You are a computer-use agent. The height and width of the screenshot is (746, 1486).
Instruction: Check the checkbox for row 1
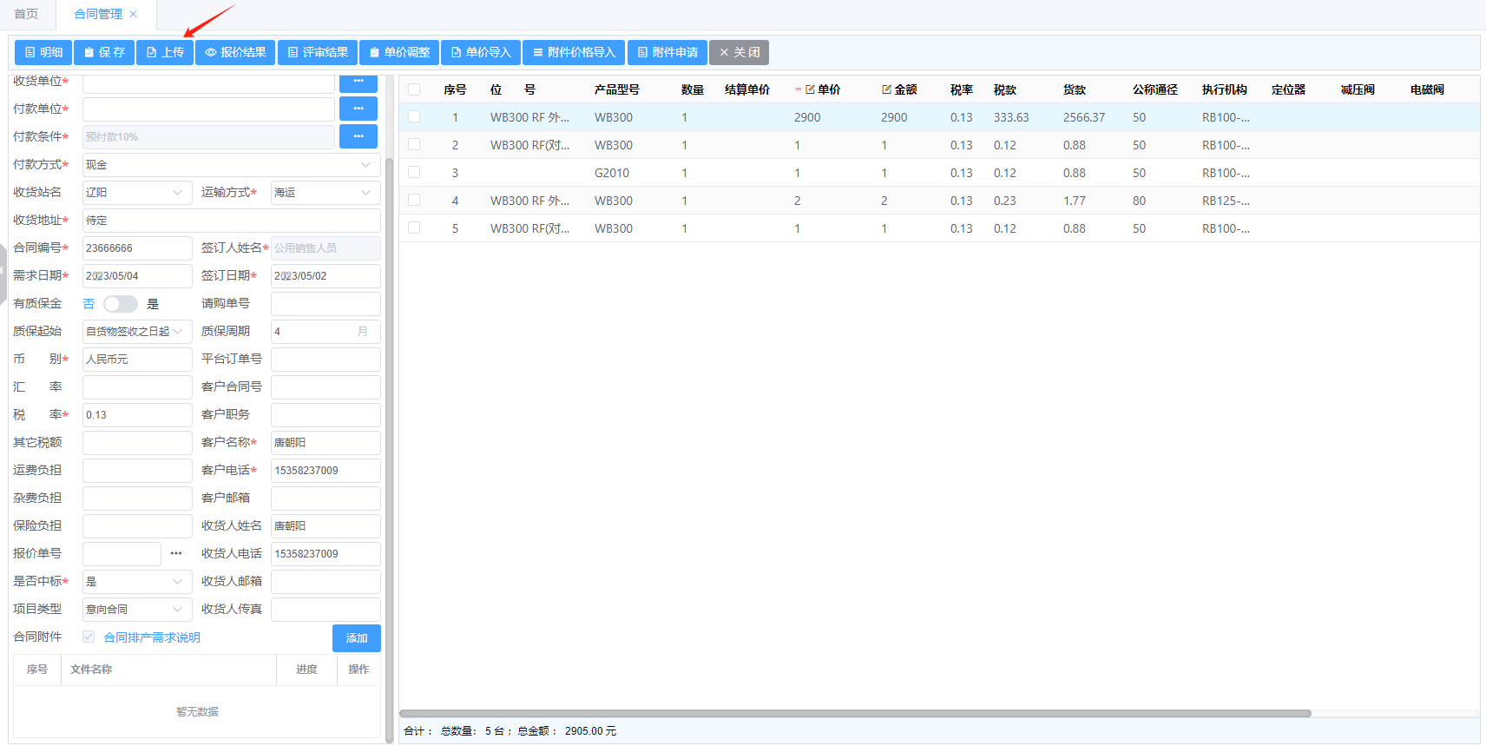pyautogui.click(x=414, y=117)
